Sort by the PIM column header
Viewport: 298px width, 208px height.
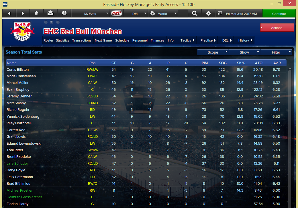point(205,63)
